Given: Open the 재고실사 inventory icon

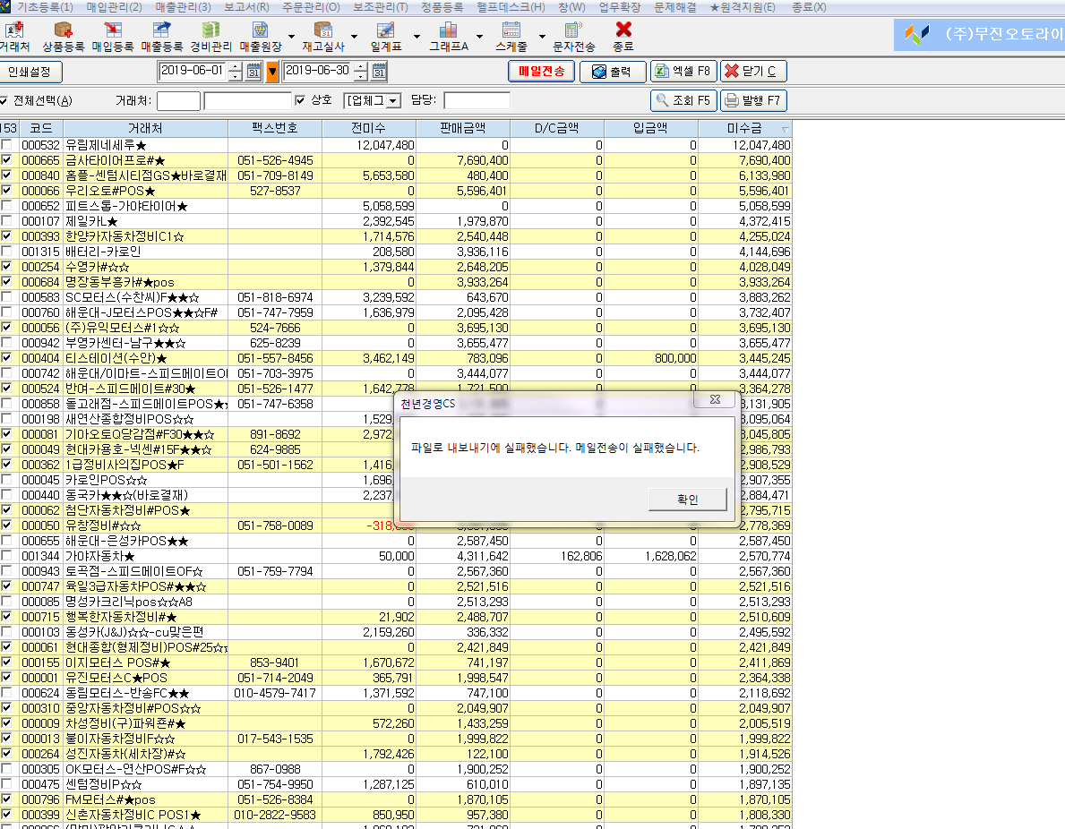Looking at the screenshot, I should pyautogui.click(x=323, y=37).
